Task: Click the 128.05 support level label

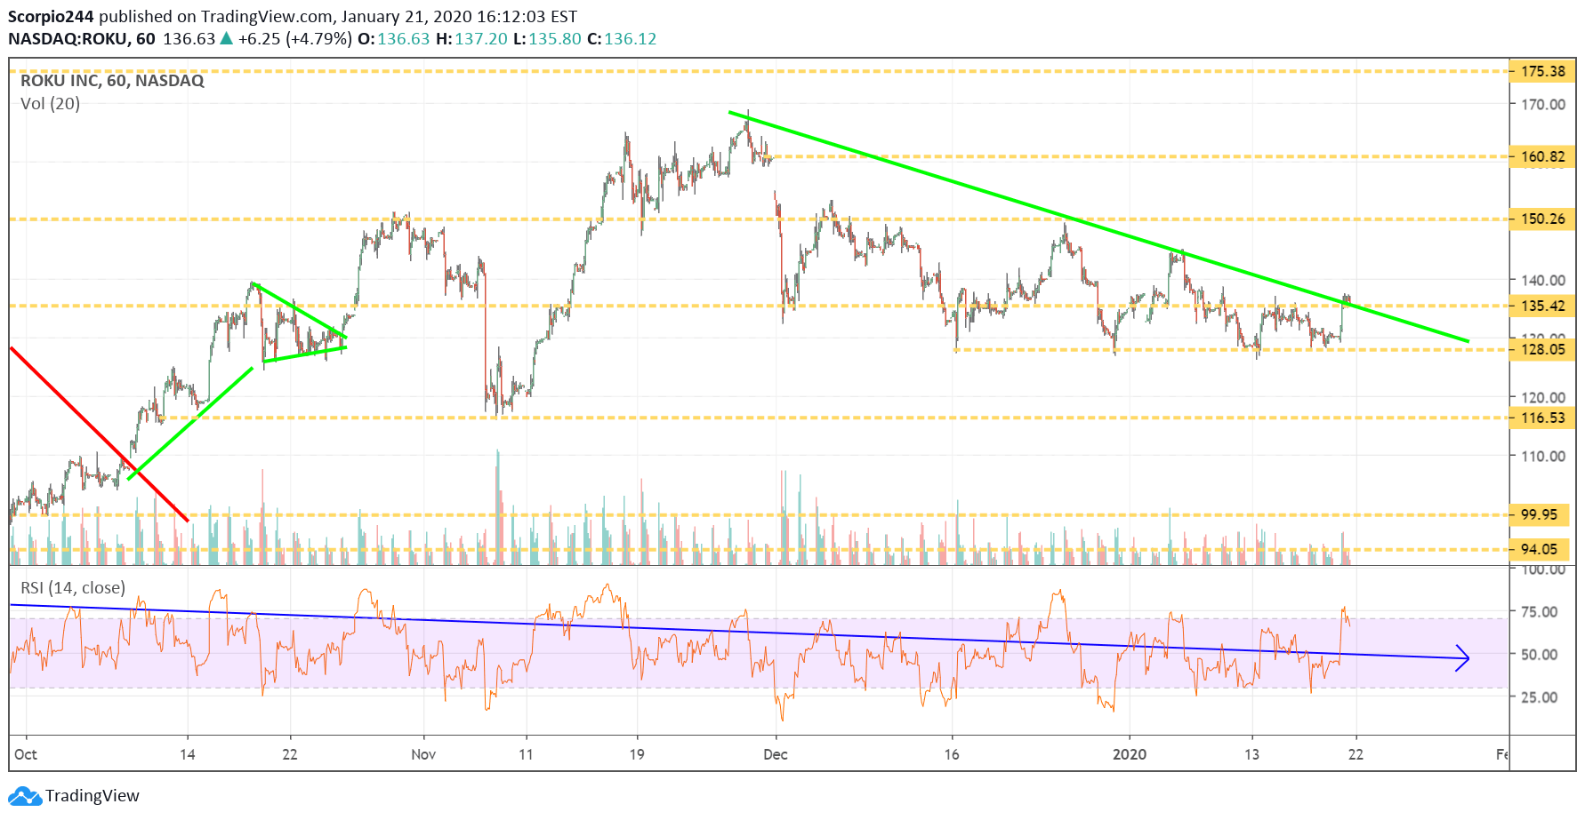Action: [x=1542, y=349]
